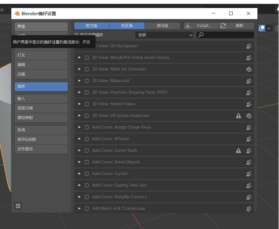Open the 键位映射 section
This screenshot has height=229, width=279.
(41, 118)
